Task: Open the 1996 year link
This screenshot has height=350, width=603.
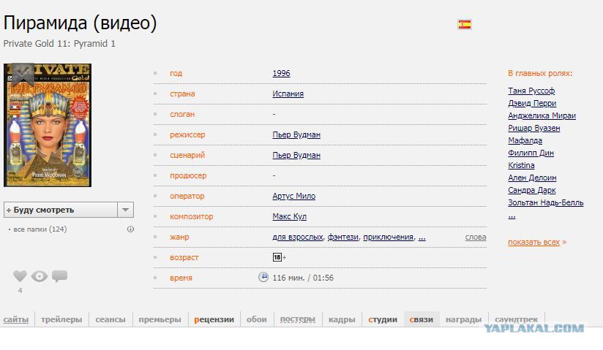Action: 281,73
